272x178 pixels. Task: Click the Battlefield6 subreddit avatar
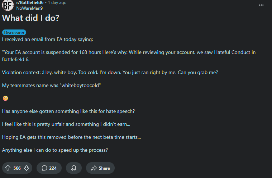point(8,5)
